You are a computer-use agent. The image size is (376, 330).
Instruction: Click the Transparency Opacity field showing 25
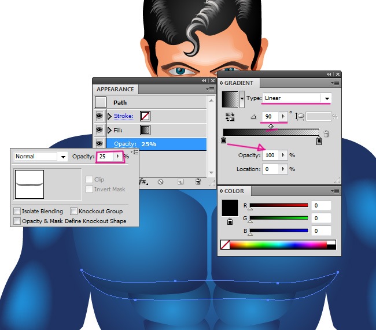105,157
